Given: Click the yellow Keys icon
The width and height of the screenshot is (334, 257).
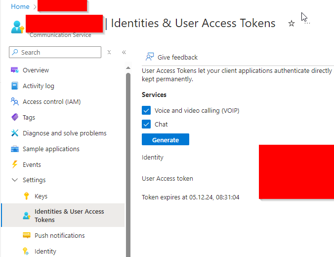Looking at the screenshot, I should [26, 196].
